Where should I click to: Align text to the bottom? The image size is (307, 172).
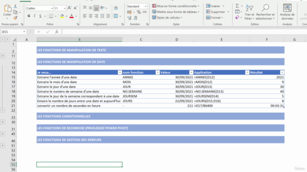point(96,8)
